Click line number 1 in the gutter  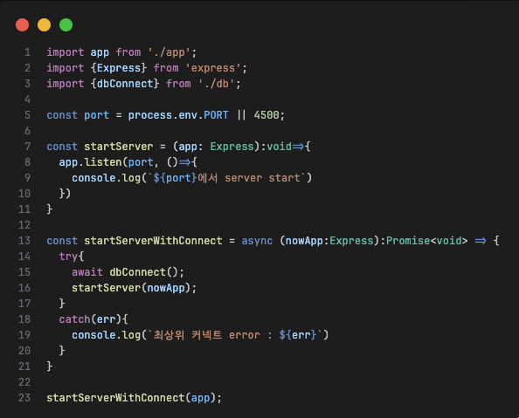(x=27, y=52)
